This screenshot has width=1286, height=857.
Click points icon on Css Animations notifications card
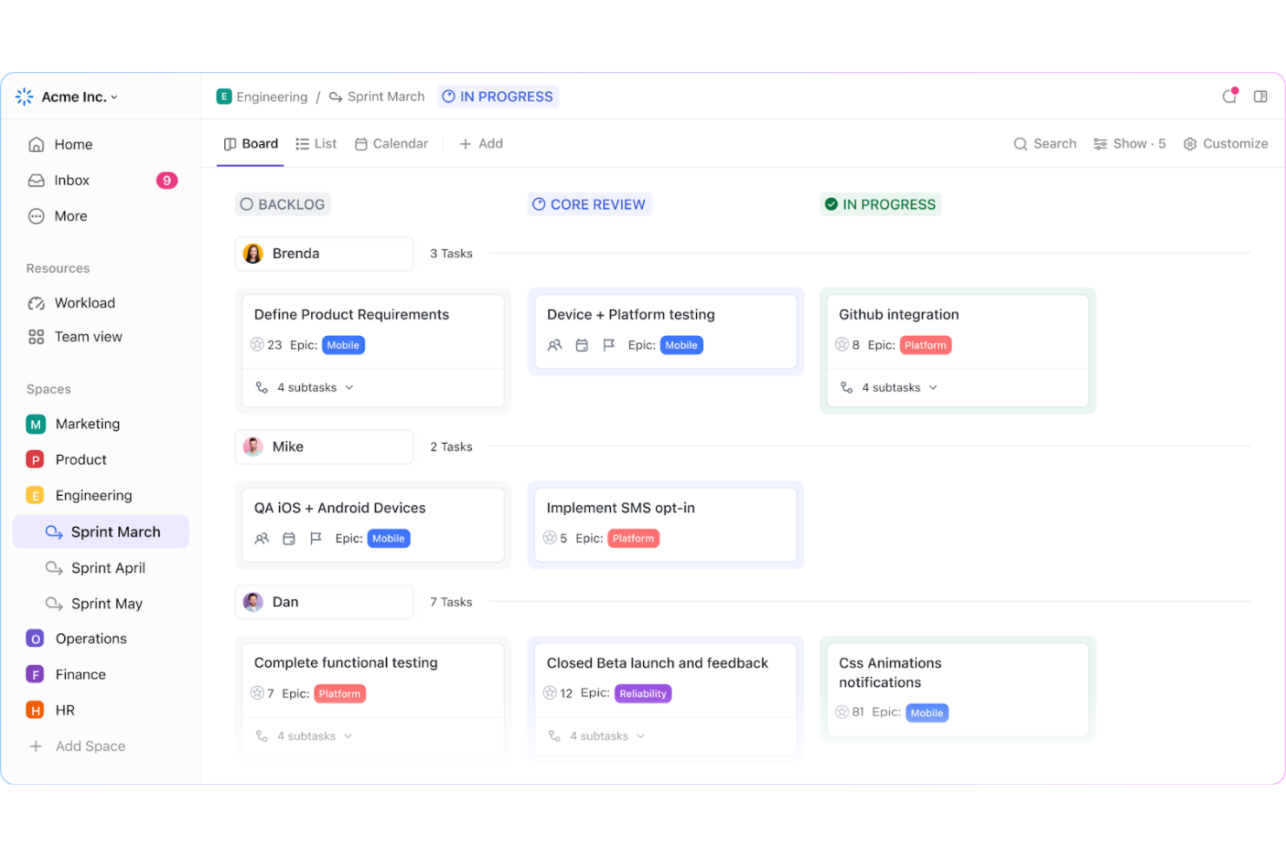pyautogui.click(x=842, y=712)
